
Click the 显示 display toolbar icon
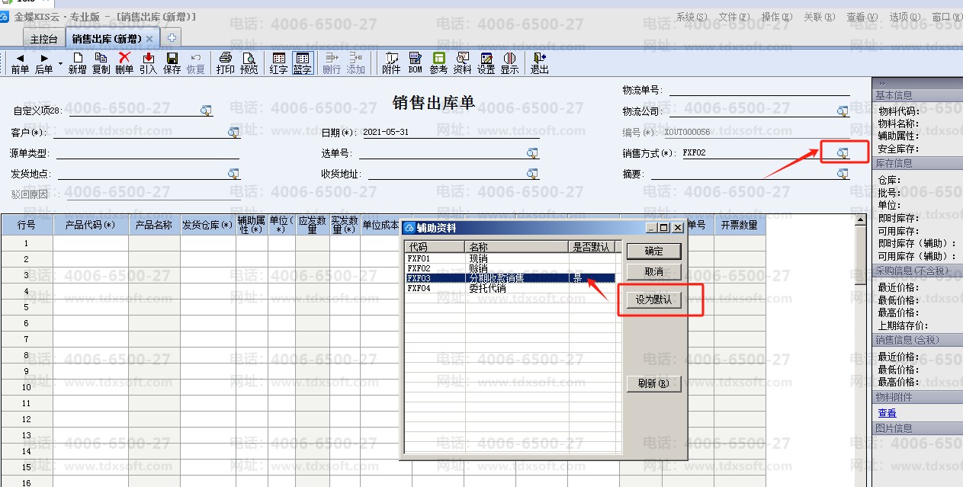(x=509, y=63)
